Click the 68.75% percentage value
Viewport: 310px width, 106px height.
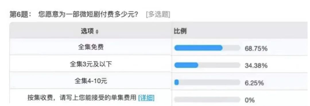(256, 49)
